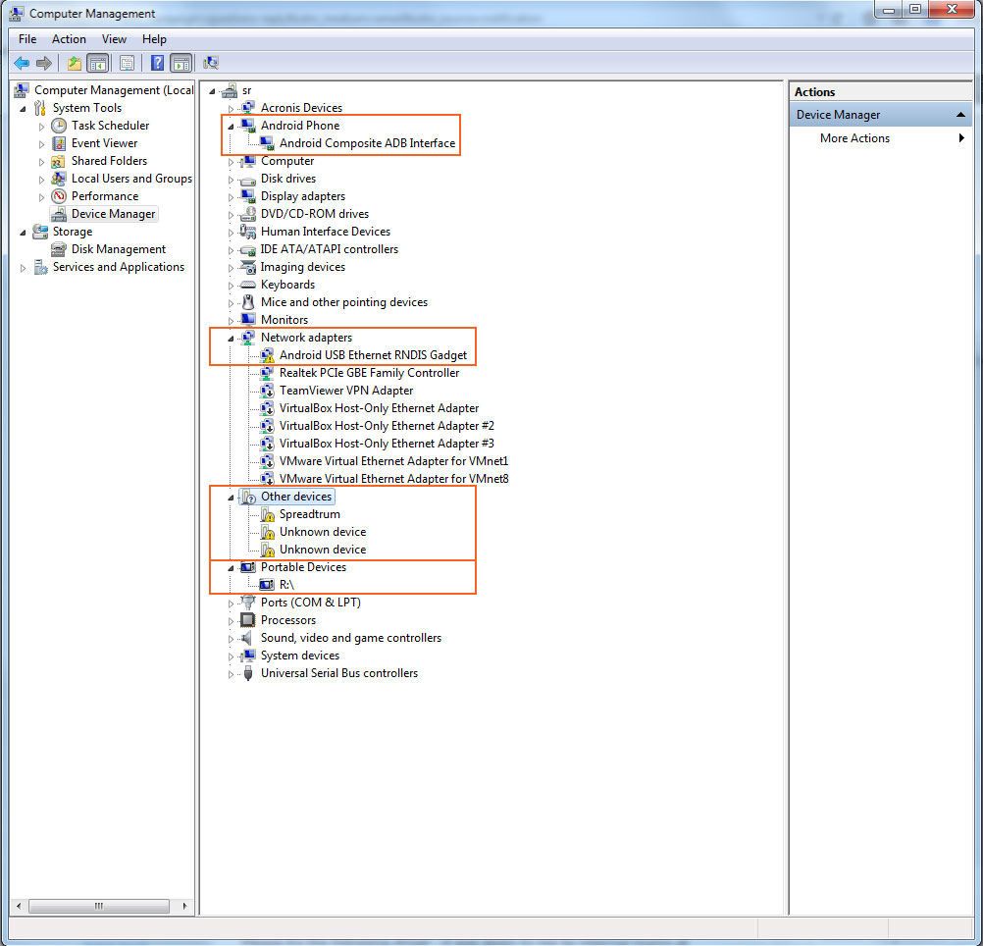This screenshot has width=983, height=946.
Task: Expand Services and Applications in left tree
Action: (24, 268)
